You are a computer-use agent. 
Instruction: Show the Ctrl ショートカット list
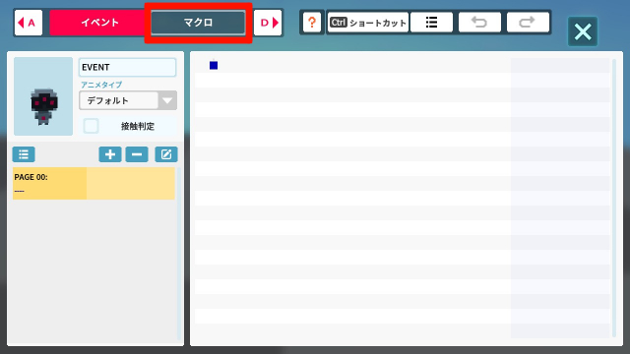pos(367,22)
